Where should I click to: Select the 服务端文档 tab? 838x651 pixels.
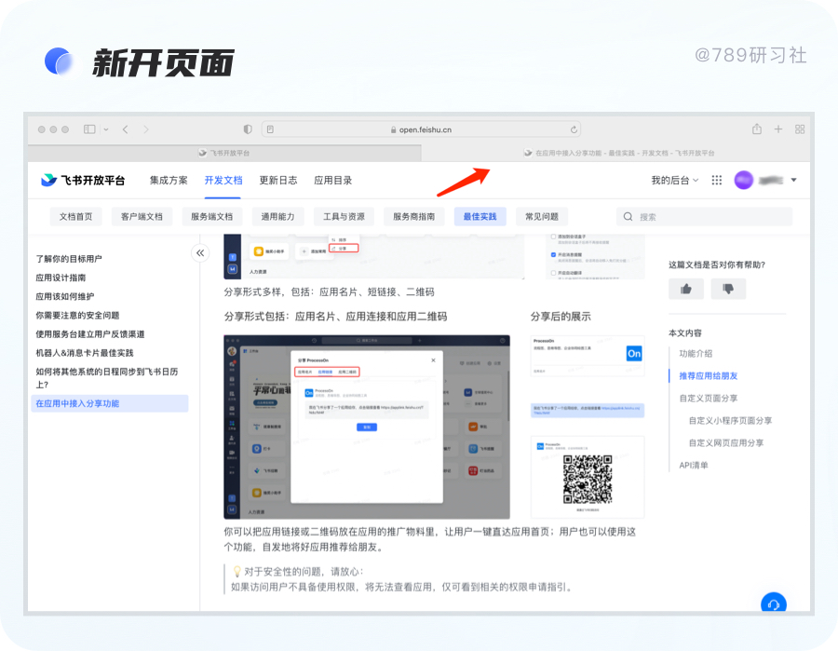click(x=211, y=216)
